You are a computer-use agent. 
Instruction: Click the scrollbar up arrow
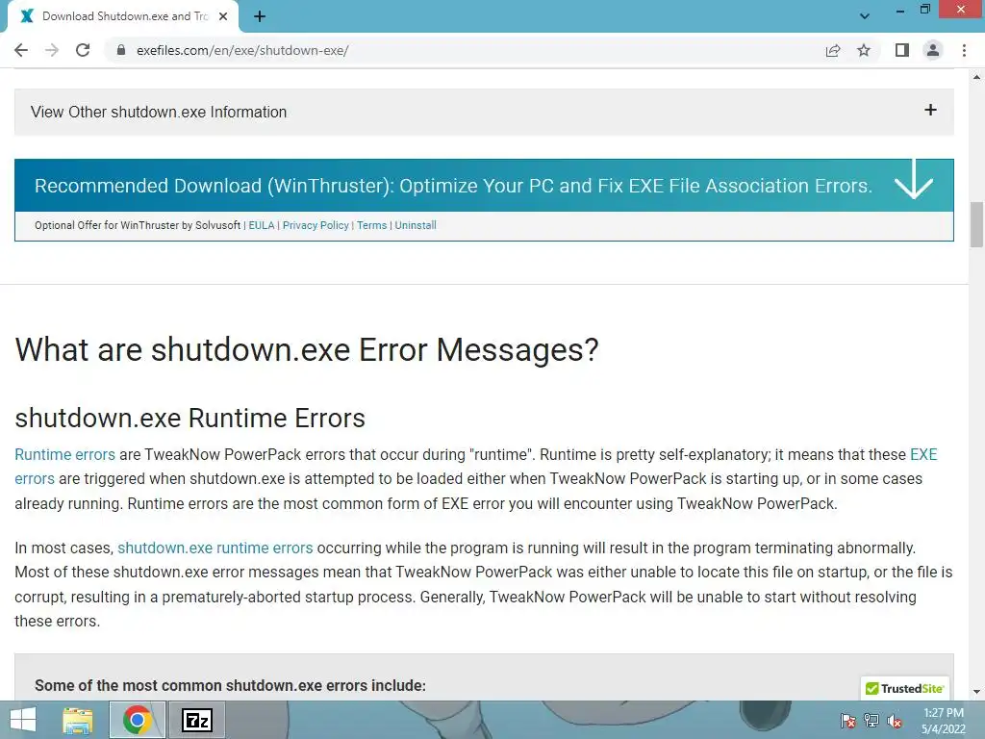[x=976, y=77]
